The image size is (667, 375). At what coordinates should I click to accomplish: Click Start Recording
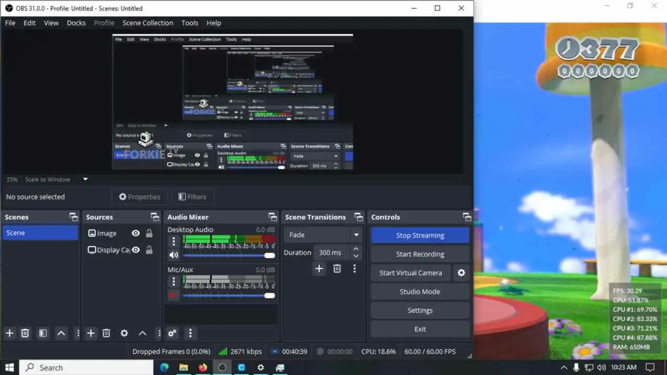[x=420, y=254]
